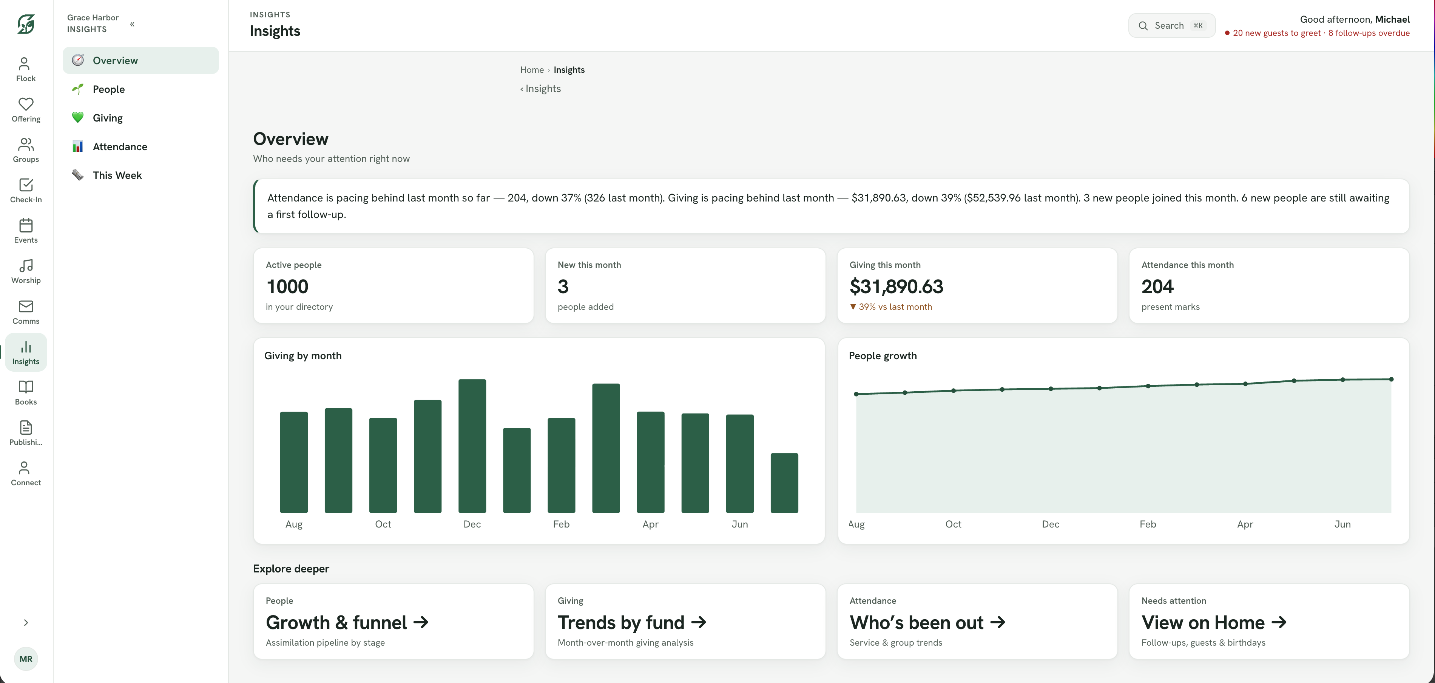Click the last data point in People growth
This screenshot has width=1435, height=683.
1391,379
